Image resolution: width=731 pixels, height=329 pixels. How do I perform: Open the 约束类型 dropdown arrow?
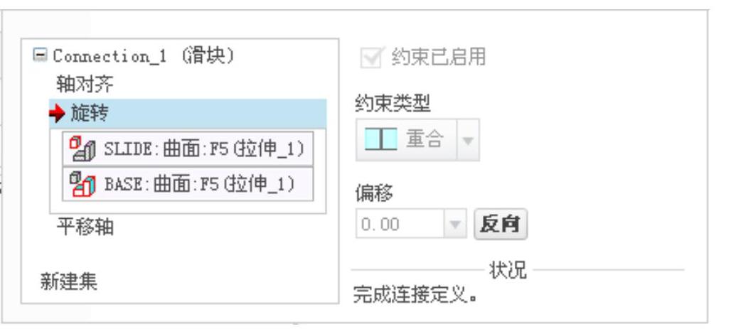point(468,140)
